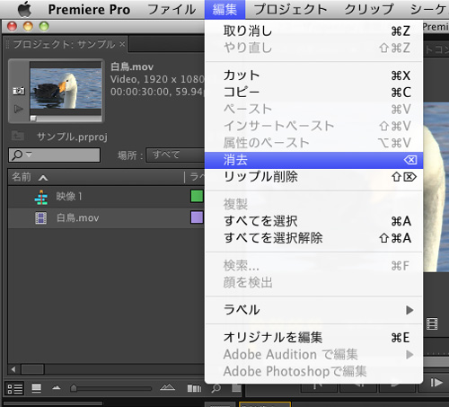Sort by the 名前 column header
Image resolution: width=449 pixels, height=407 pixels.
(22, 177)
